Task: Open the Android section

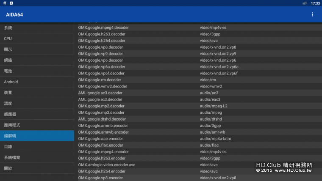Action: [37, 82]
